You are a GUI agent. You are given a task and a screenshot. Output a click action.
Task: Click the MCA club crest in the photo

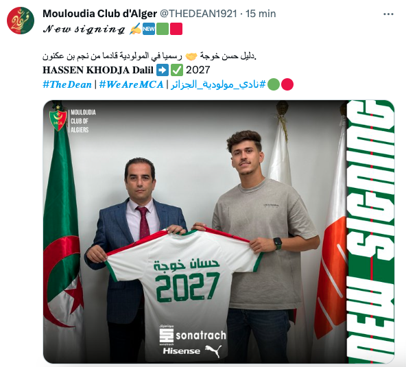(58, 119)
